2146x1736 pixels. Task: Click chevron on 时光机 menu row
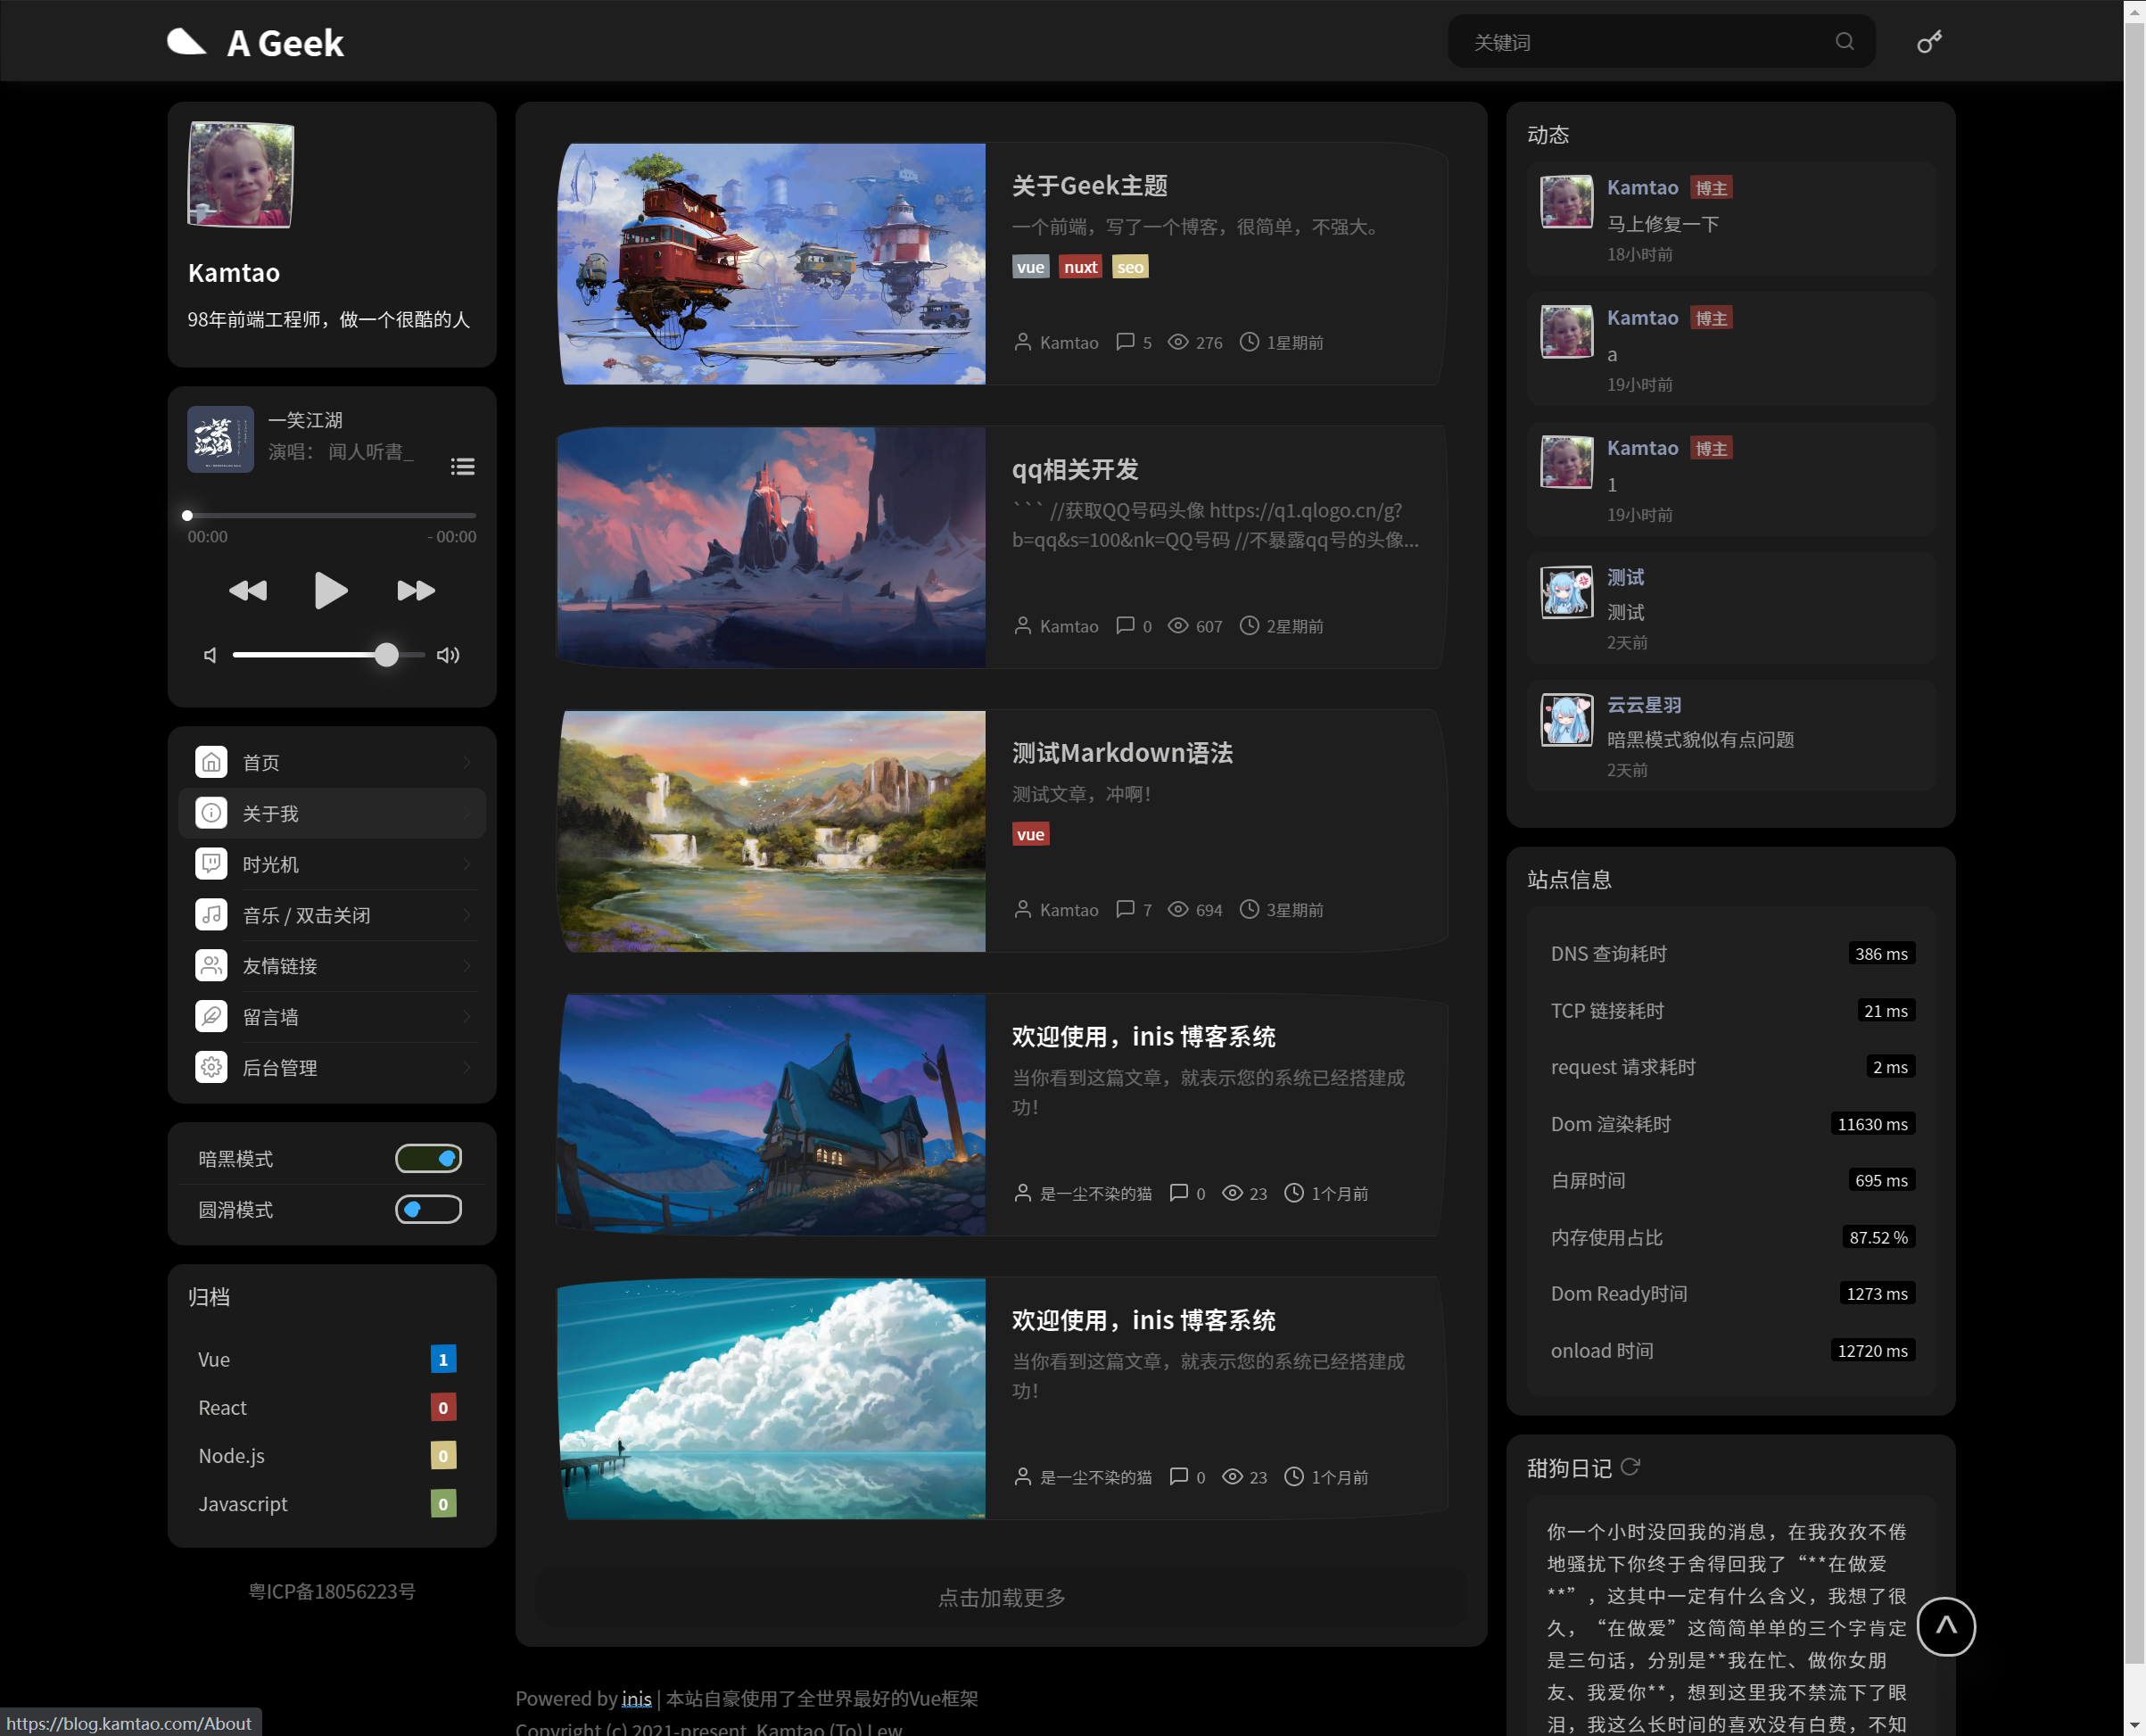pyautogui.click(x=467, y=864)
